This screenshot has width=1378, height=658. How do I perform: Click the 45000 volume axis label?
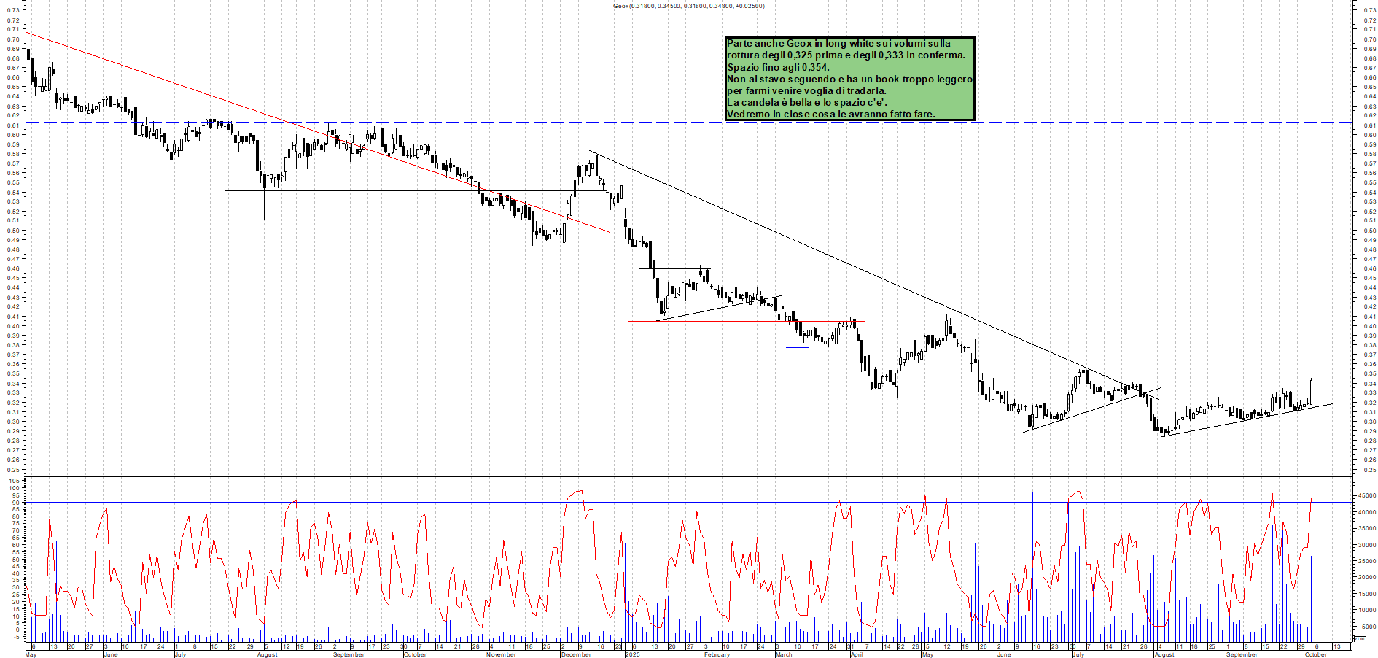point(1366,495)
